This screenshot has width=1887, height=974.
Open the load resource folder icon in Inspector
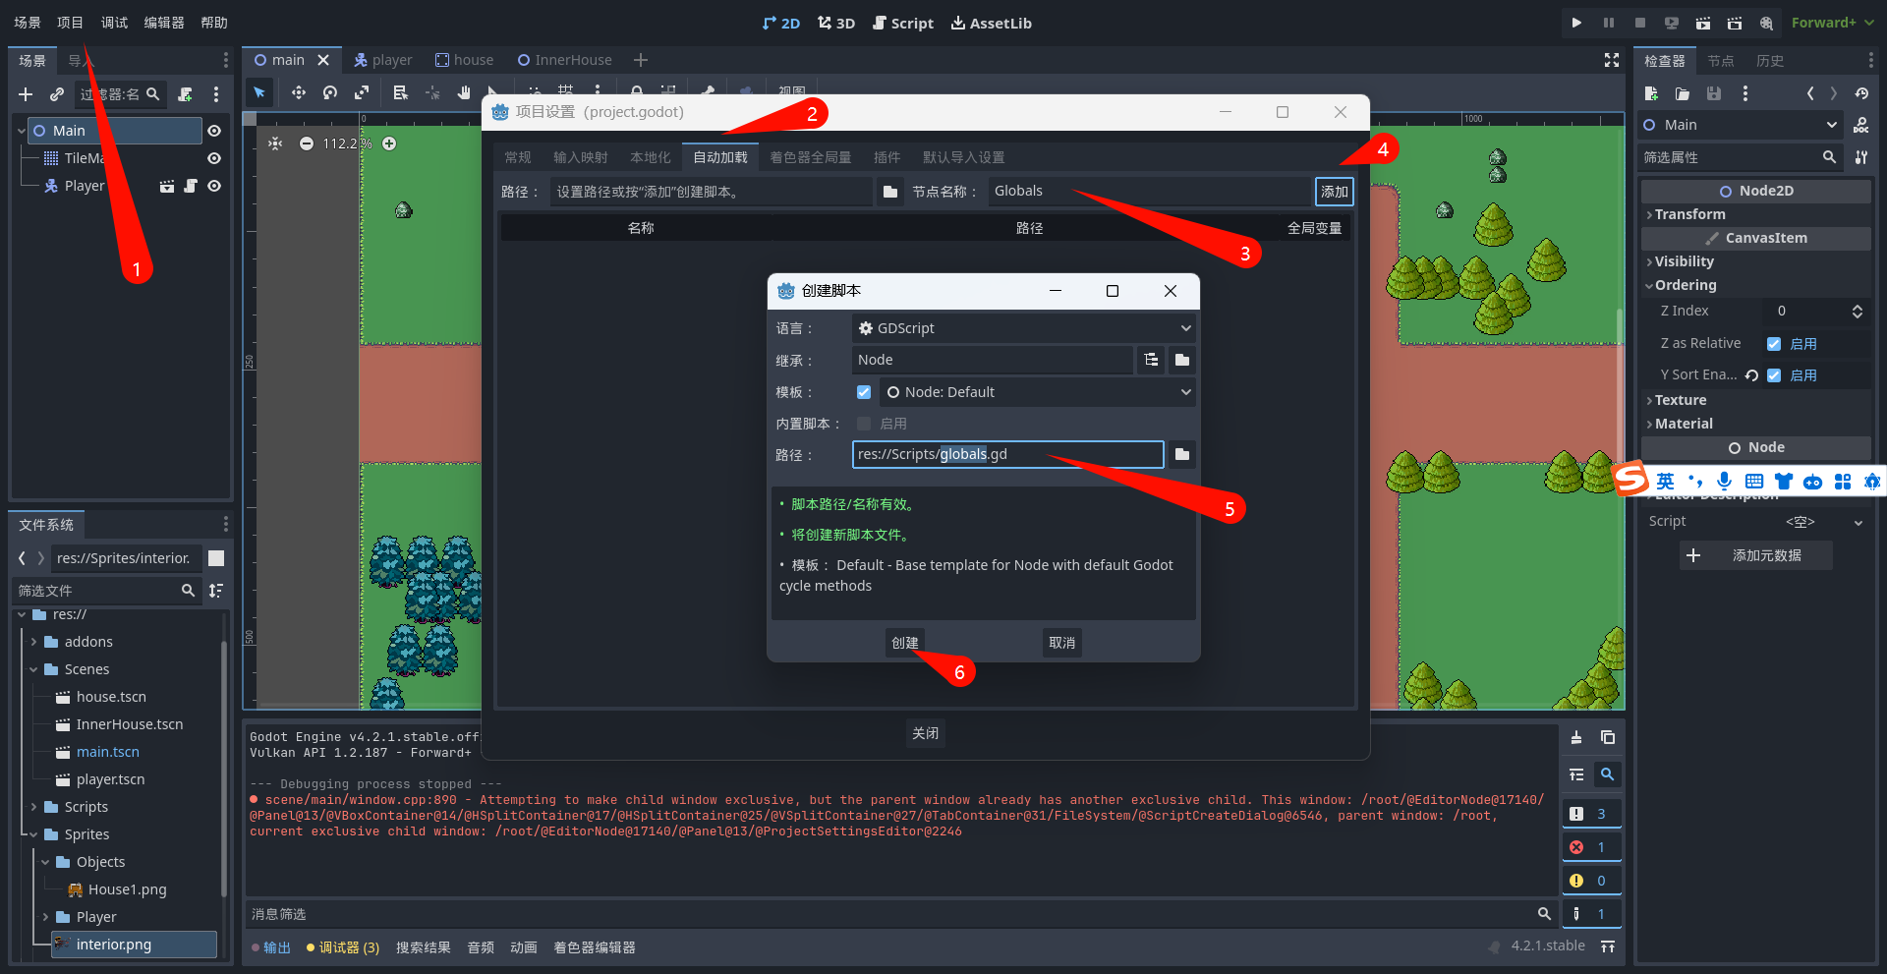[1683, 93]
